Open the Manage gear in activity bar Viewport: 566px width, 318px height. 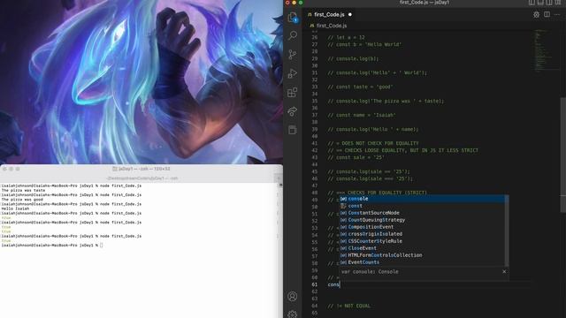point(293,314)
